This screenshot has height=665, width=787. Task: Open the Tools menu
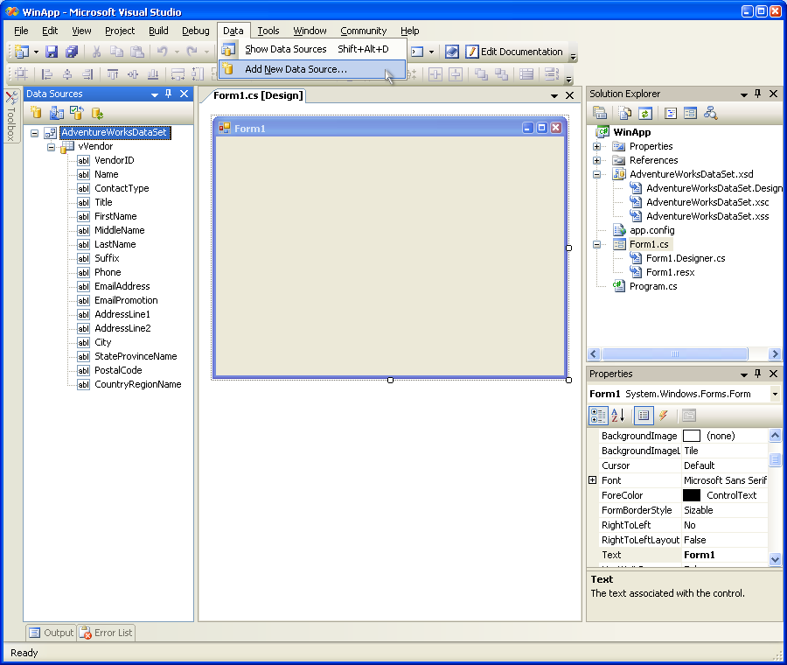coord(268,31)
